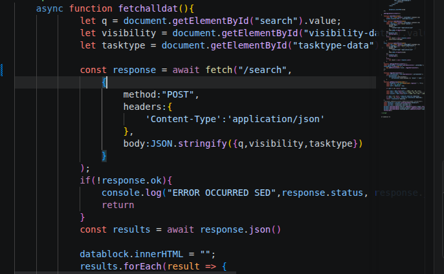444x274 pixels.
Task: Click the 'fetch' call name
Action: [x=219, y=70]
